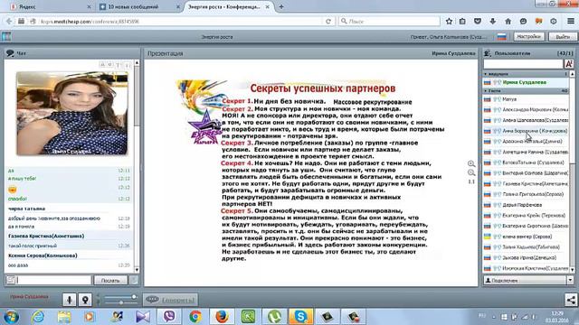Click the chat message input field
This screenshot has width=579, height=325.
(54, 280)
